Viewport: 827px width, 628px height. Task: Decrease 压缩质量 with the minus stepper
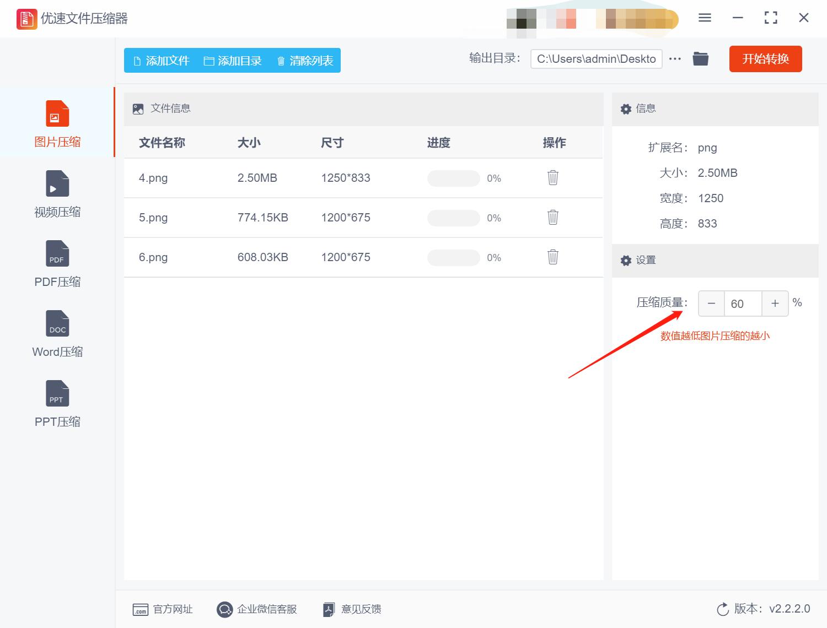[711, 304]
